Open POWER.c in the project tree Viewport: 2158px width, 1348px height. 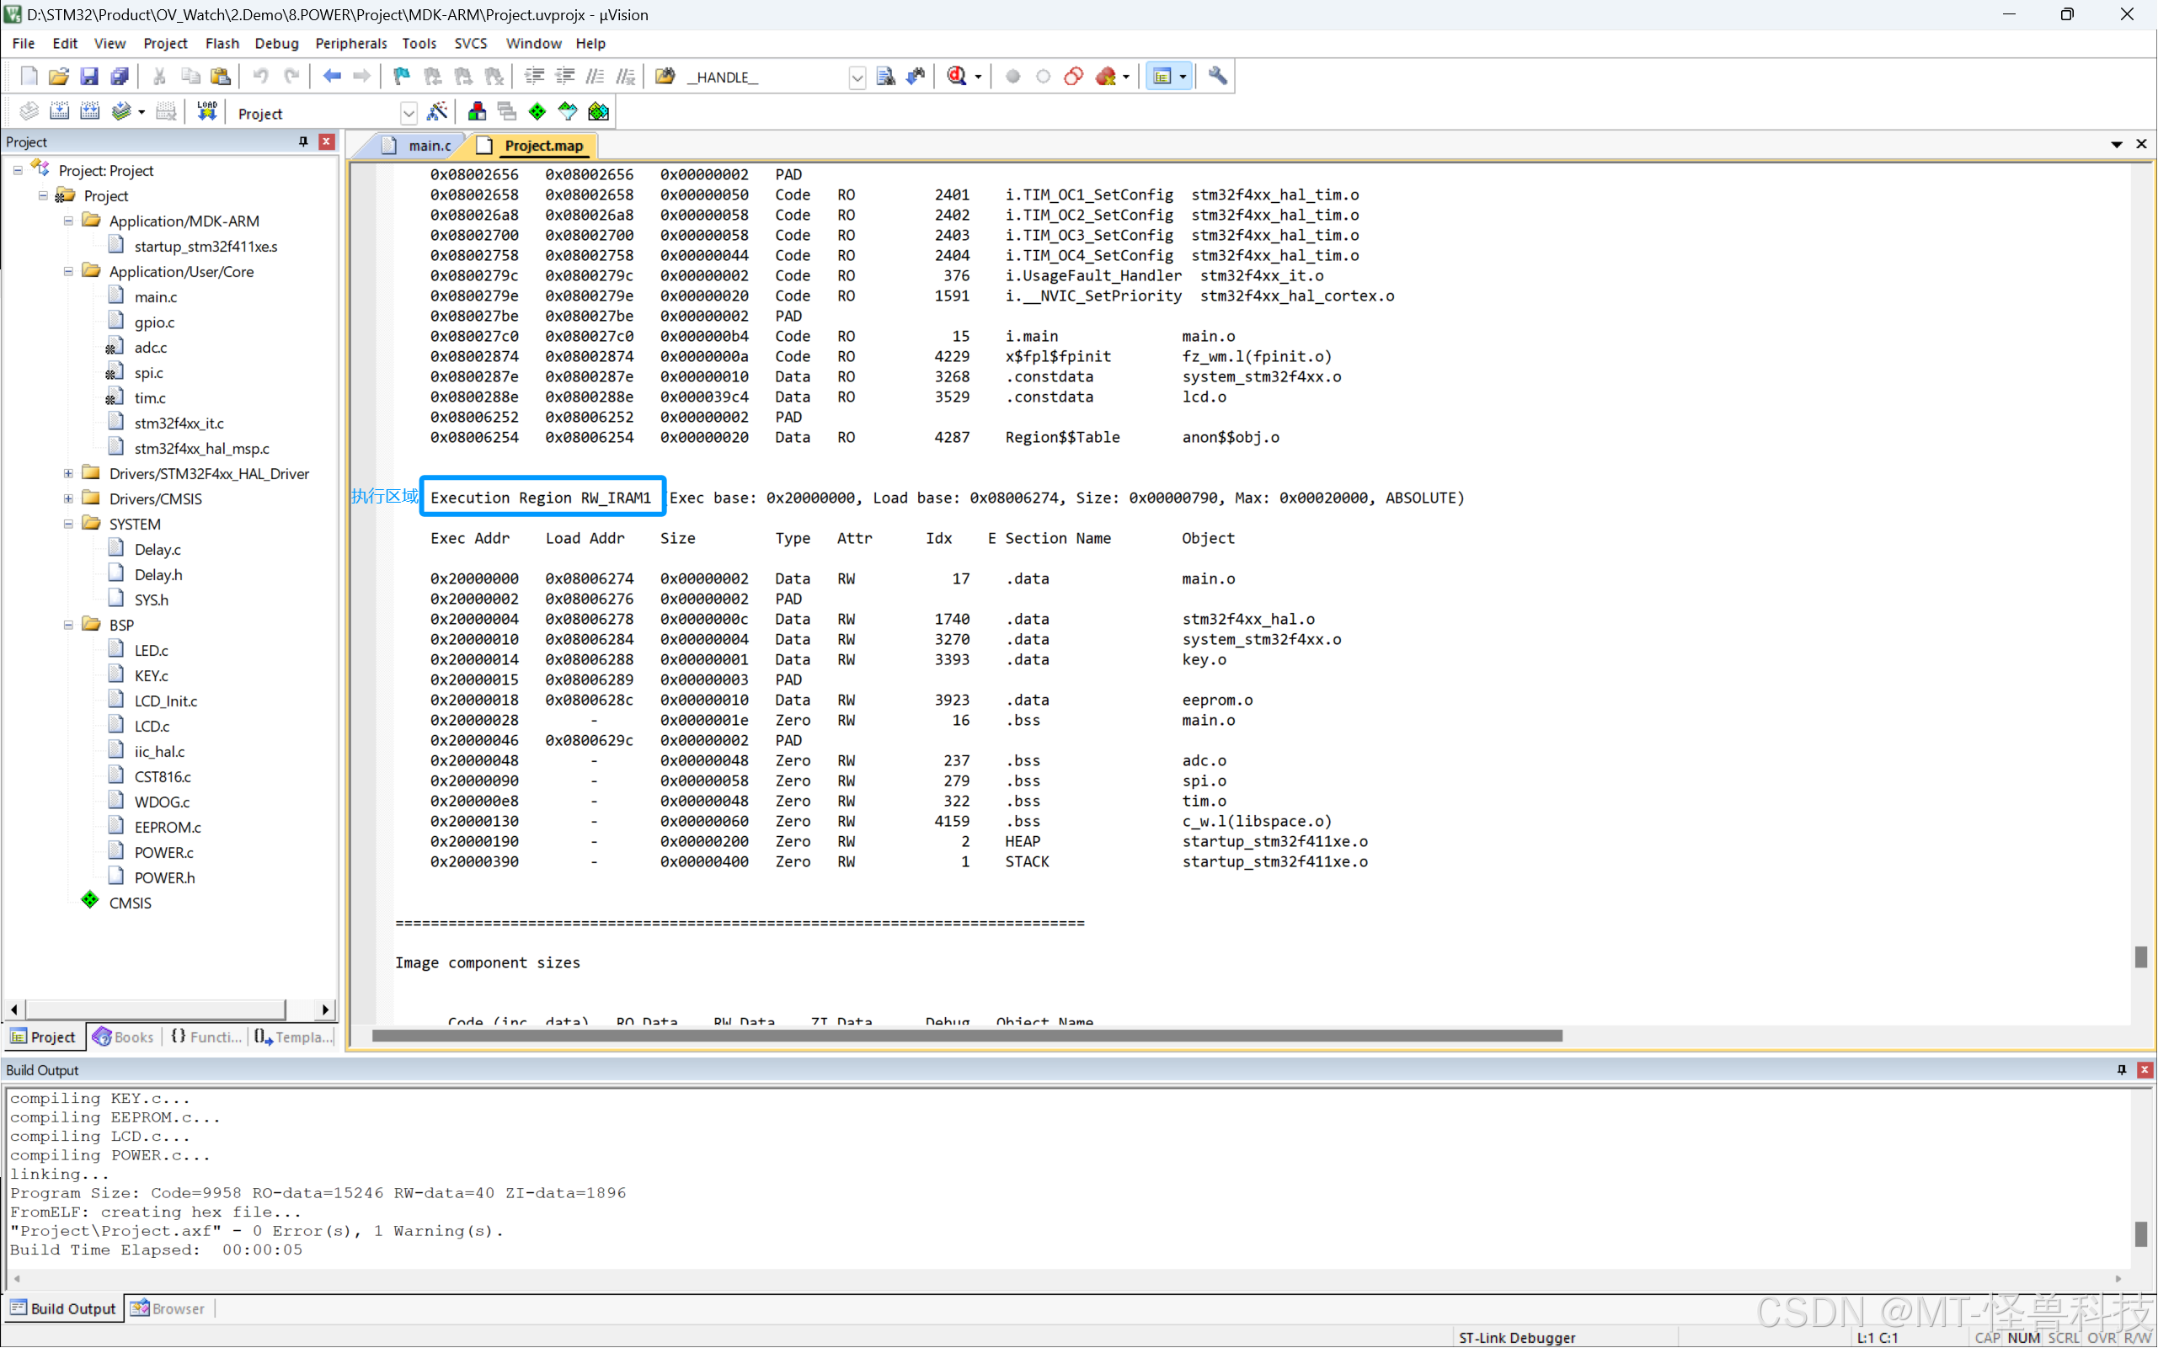(163, 852)
